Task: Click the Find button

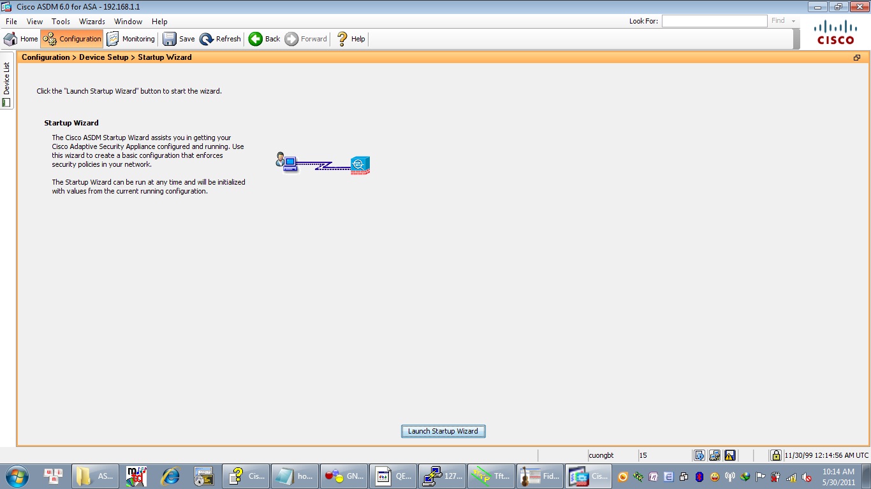Action: (x=778, y=21)
